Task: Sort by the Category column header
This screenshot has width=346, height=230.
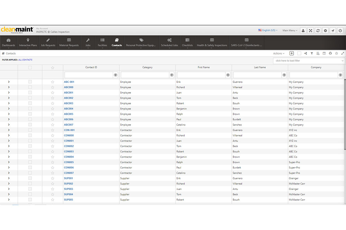Action: coord(147,67)
